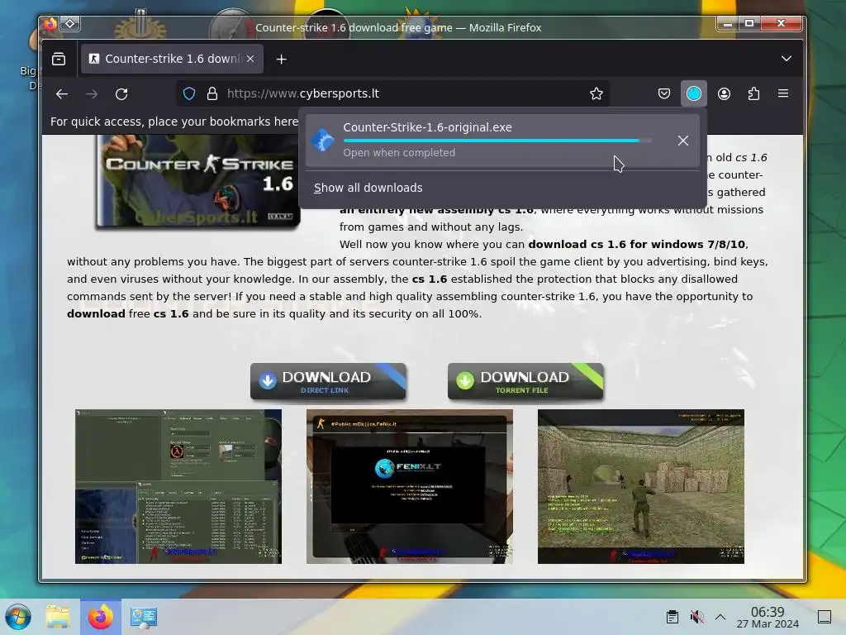Click the download progress bar
Screen dimensions: 846x635
coord(497,141)
